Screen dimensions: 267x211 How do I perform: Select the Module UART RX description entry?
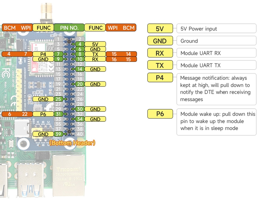coord(216,53)
